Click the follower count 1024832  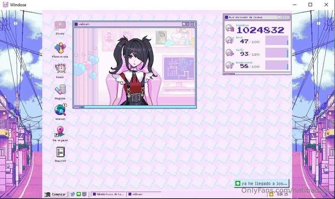pos(260,30)
